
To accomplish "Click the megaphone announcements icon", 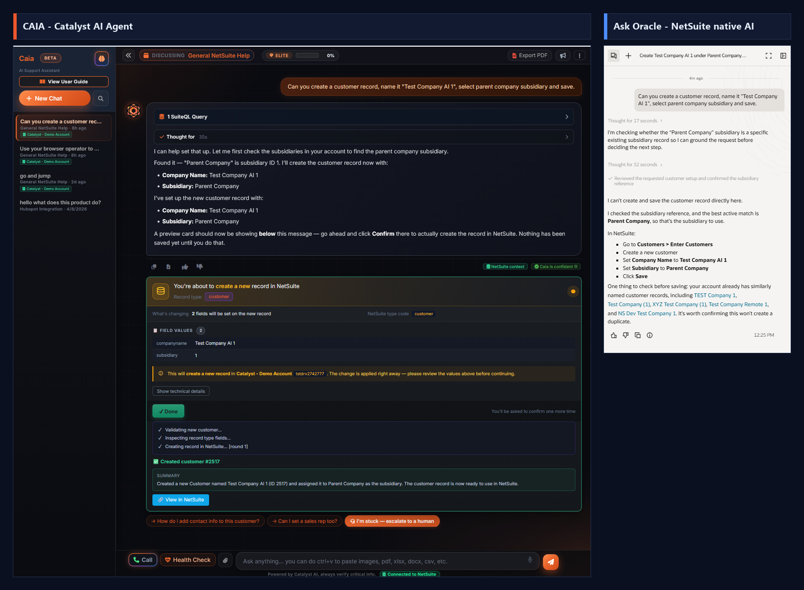I will 563,56.
